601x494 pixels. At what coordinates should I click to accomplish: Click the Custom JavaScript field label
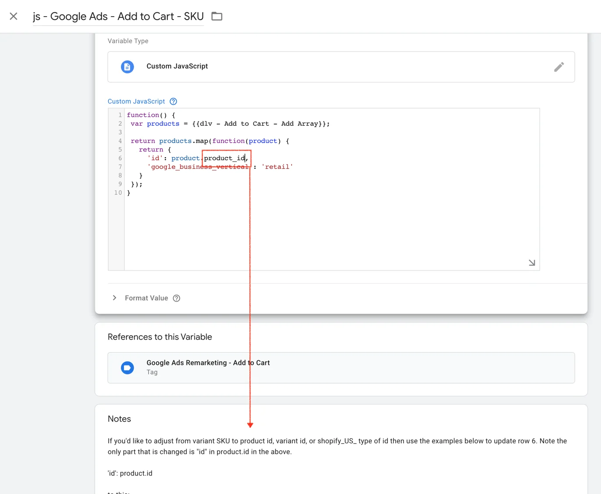[136, 101]
